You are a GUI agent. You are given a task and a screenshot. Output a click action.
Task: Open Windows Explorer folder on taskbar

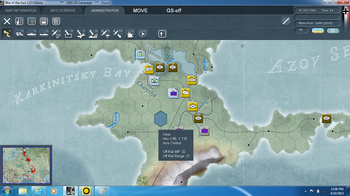(23, 191)
